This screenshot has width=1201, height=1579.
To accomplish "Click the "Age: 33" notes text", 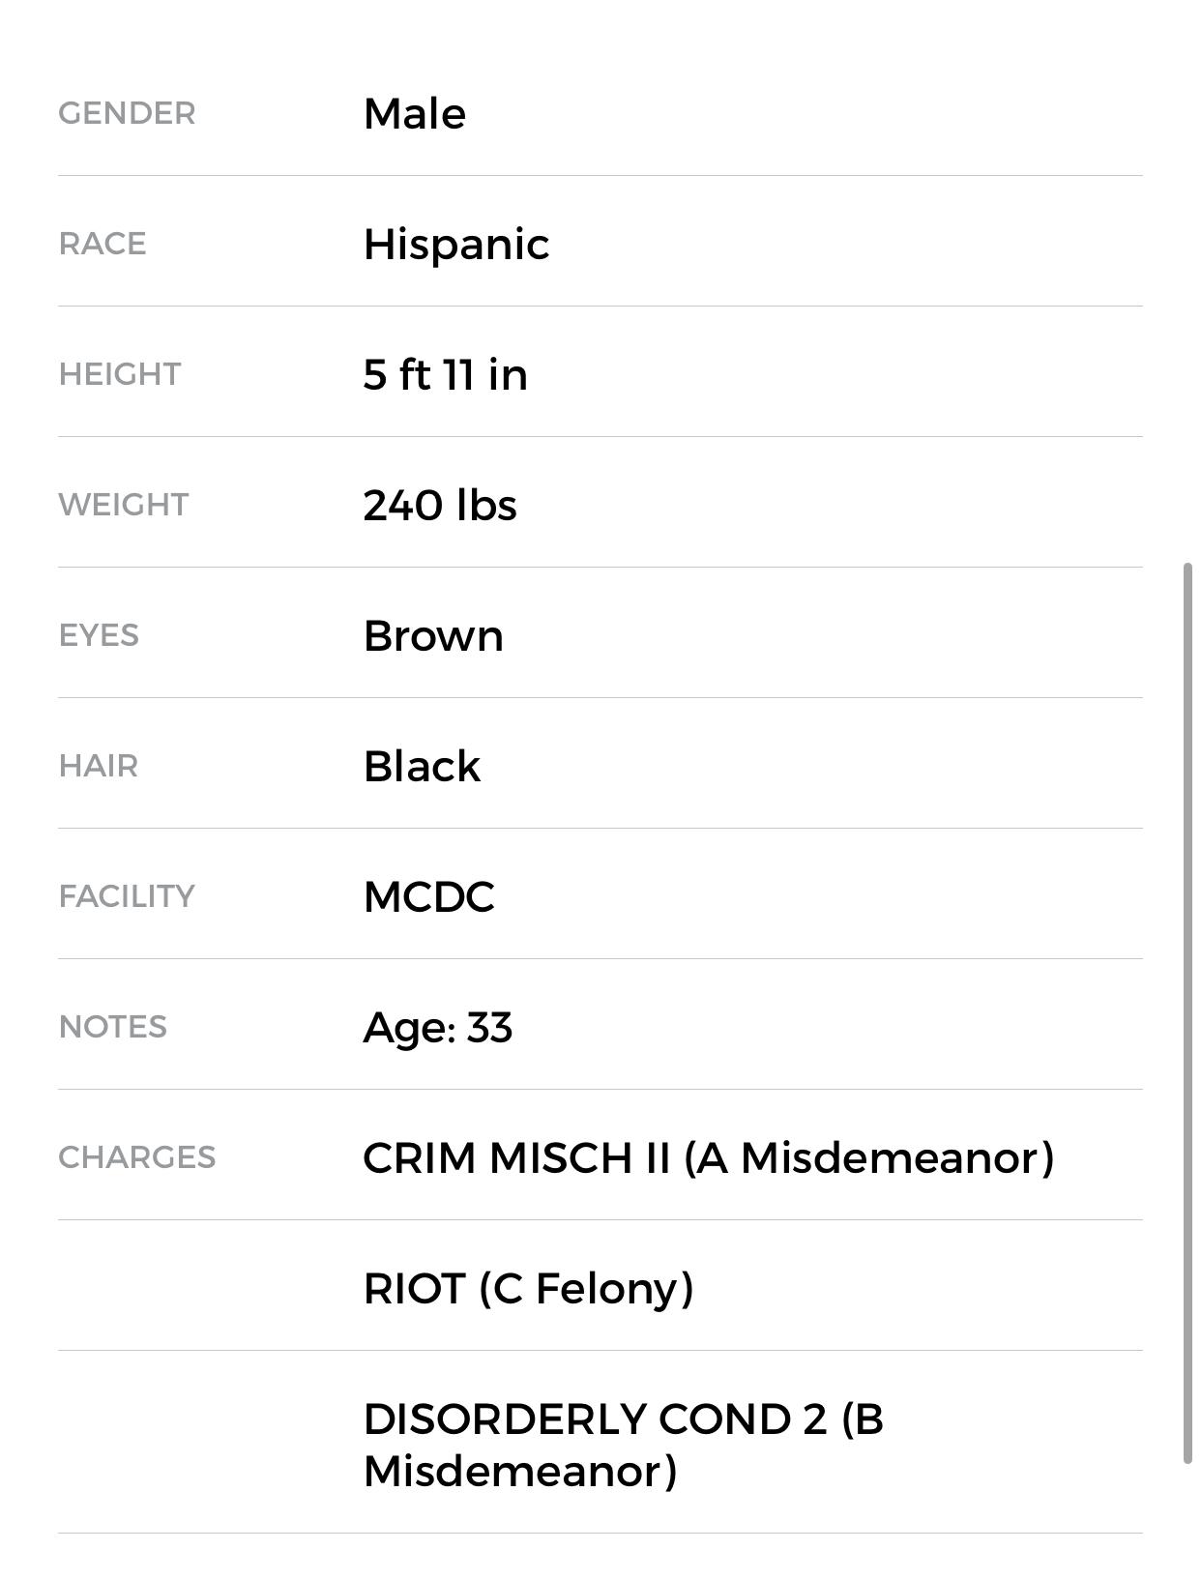I will 437,1027.
